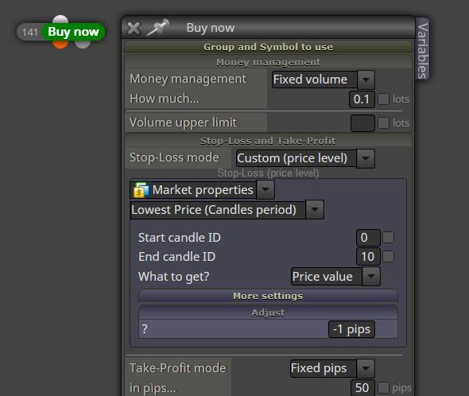The height and width of the screenshot is (396, 469).
Task: Toggle checkbox next to How much lots
Action: point(383,99)
